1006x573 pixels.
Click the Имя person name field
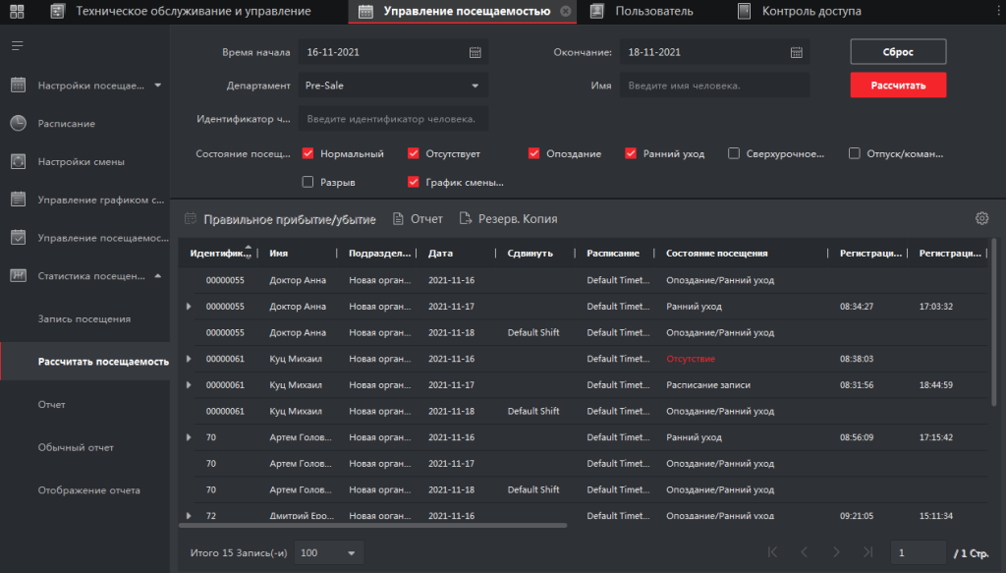pyautogui.click(x=714, y=86)
